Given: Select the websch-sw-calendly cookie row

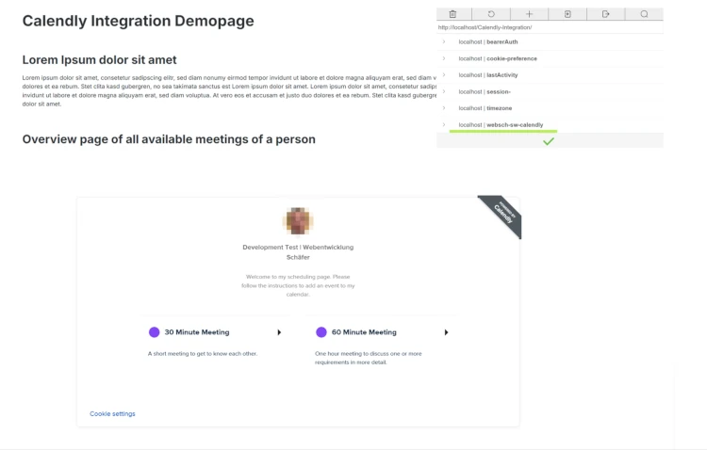Looking at the screenshot, I should click(551, 125).
